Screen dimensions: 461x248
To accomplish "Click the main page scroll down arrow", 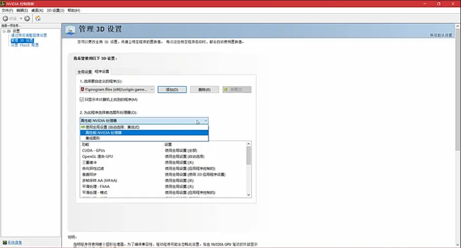I will [x=458, y=245].
